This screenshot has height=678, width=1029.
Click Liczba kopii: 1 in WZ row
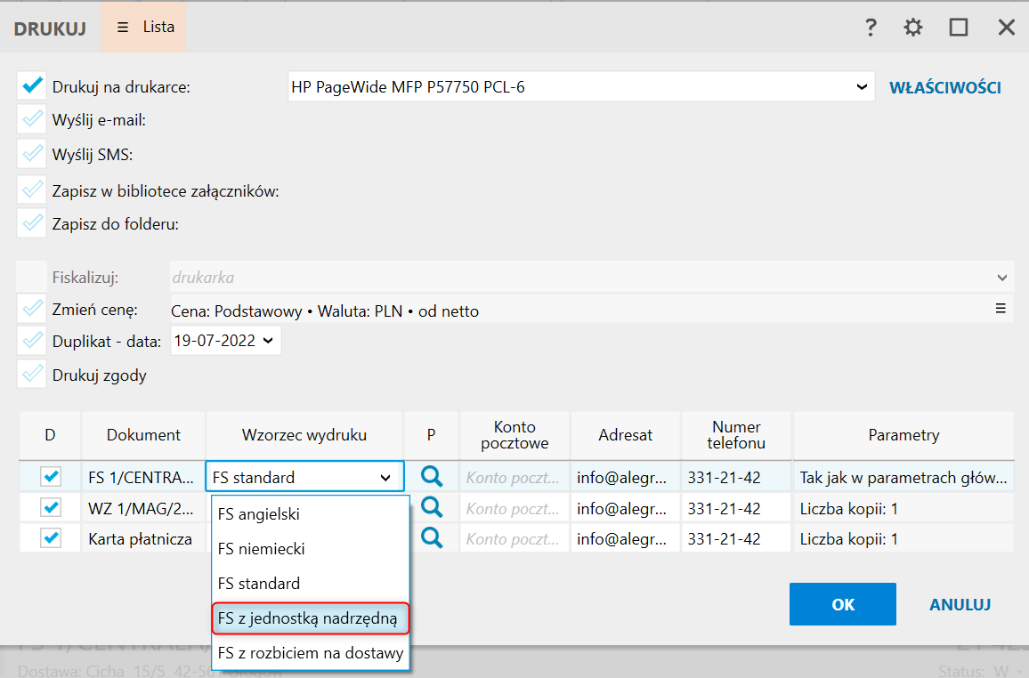click(x=903, y=508)
